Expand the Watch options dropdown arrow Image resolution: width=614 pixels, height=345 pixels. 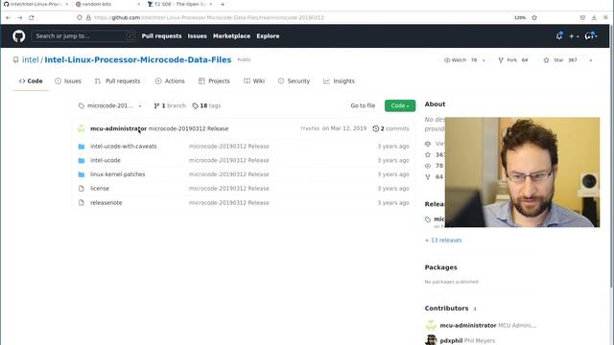point(484,60)
